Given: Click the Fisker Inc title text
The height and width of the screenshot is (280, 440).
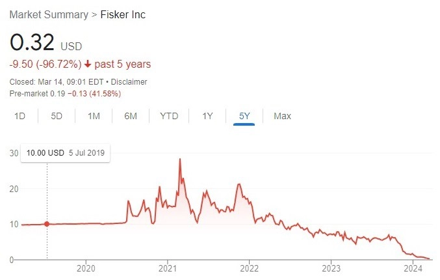Looking at the screenshot, I should click(123, 14).
